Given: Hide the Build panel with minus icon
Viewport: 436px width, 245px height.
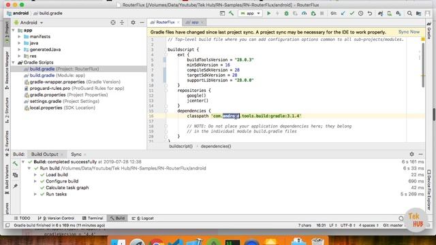Looking at the screenshot, I should click(x=421, y=154).
